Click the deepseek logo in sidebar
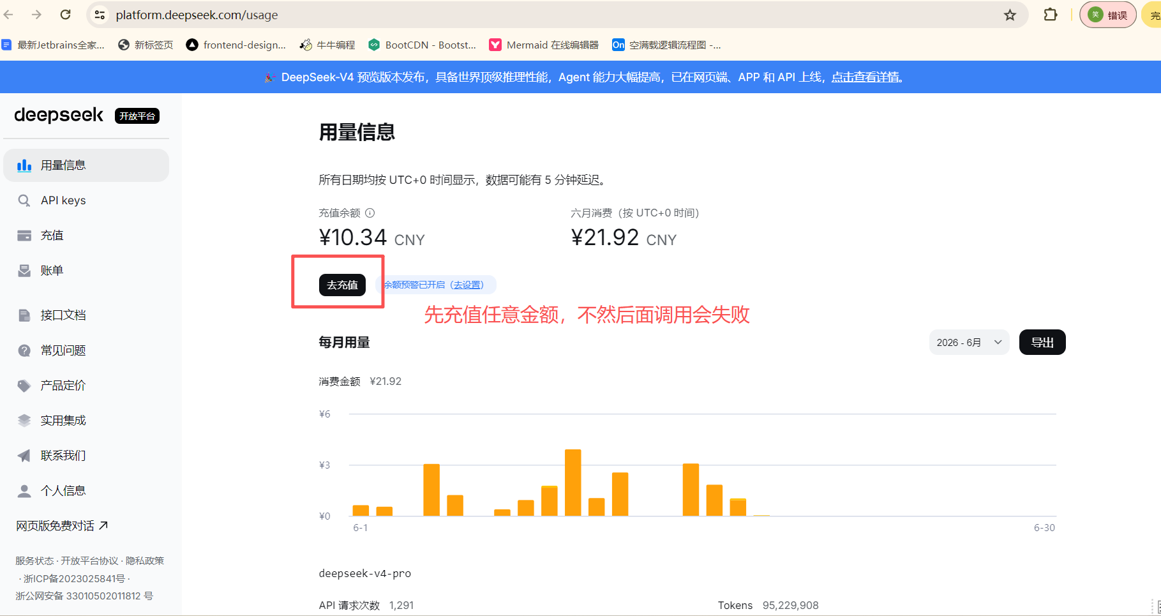1161x616 pixels. pyautogui.click(x=59, y=115)
